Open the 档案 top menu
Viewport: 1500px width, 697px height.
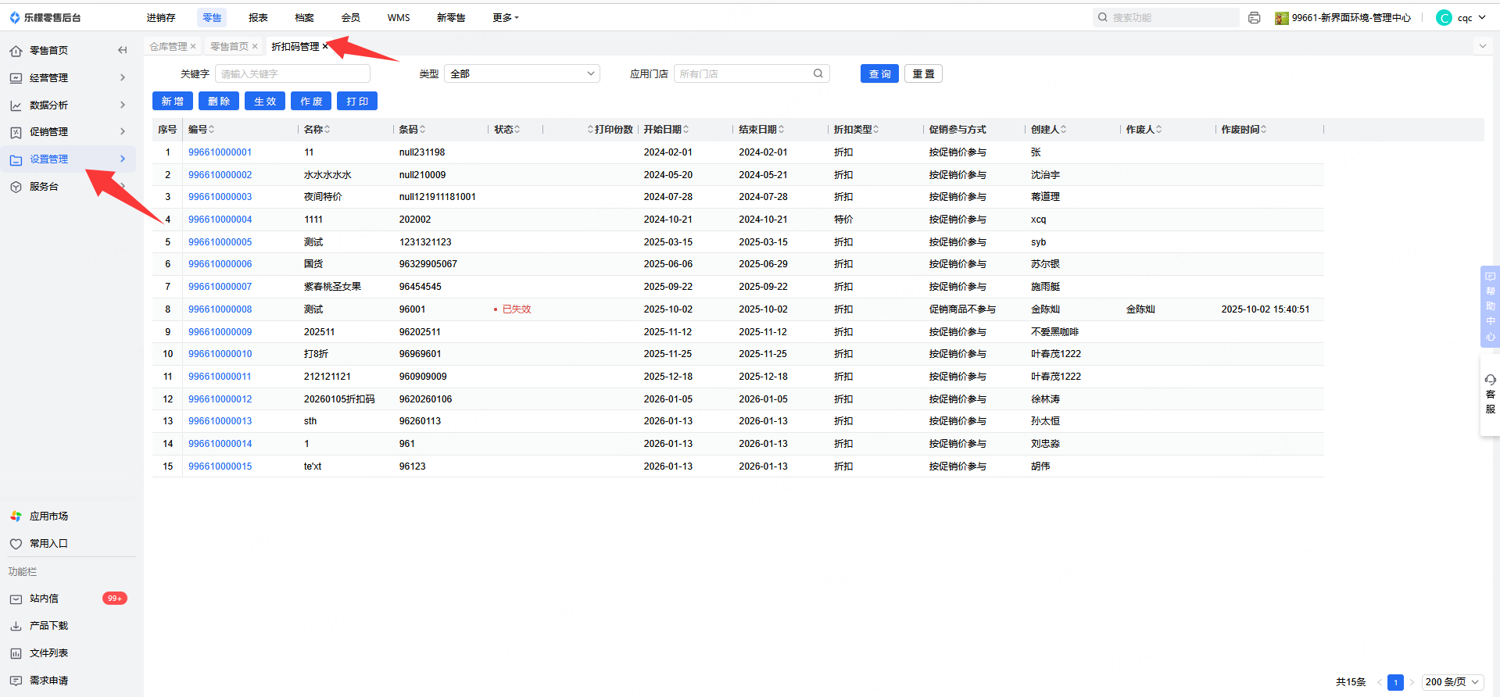[x=304, y=18]
